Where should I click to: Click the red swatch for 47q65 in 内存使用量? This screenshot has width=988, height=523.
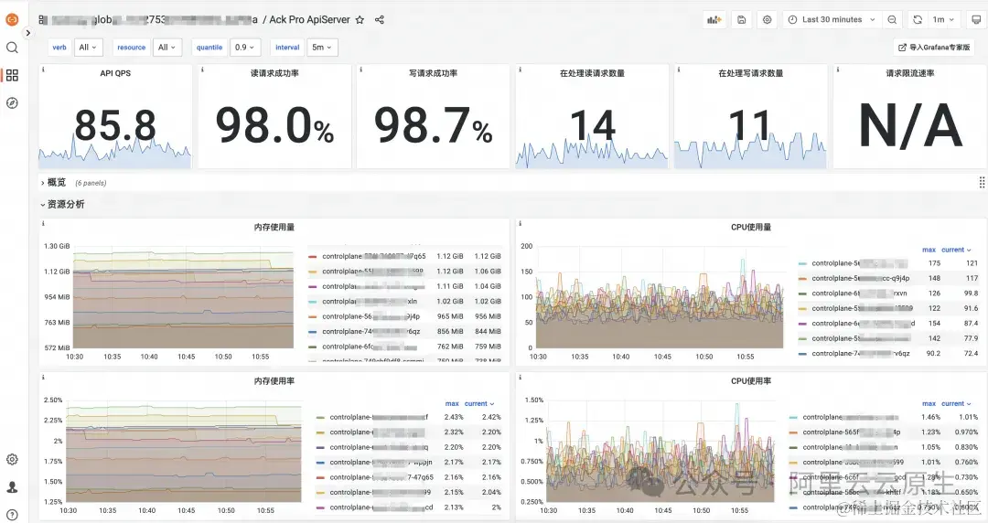313,256
